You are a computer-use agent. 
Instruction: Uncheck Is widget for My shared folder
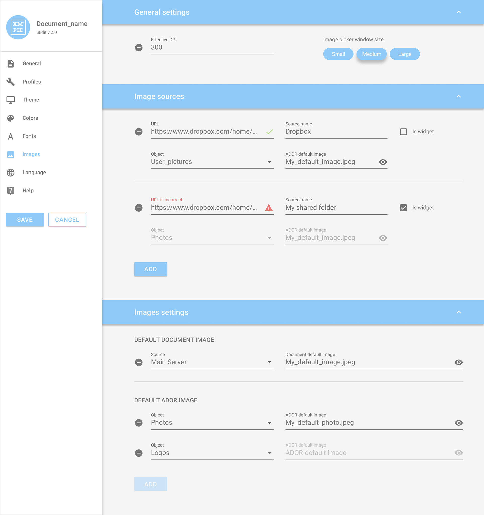pyautogui.click(x=403, y=208)
